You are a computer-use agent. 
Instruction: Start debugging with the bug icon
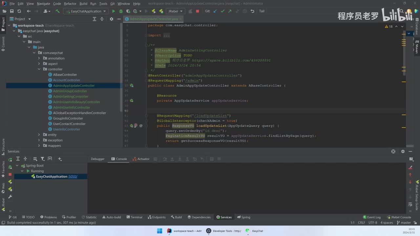tap(121, 11)
